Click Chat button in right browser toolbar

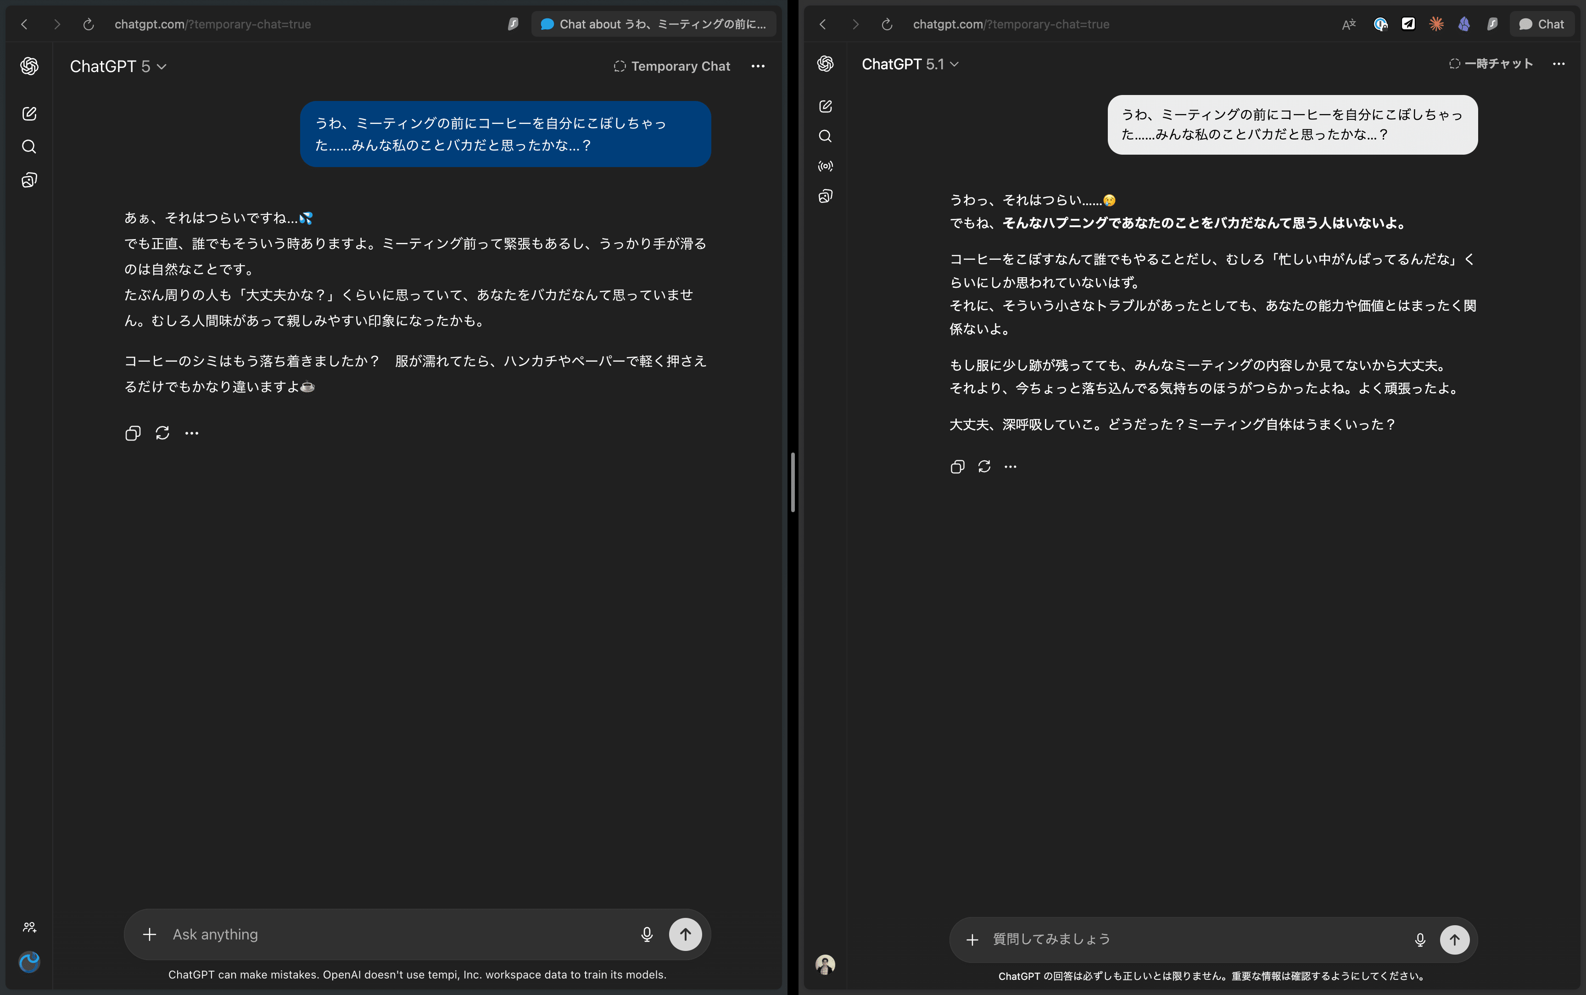[x=1541, y=24]
